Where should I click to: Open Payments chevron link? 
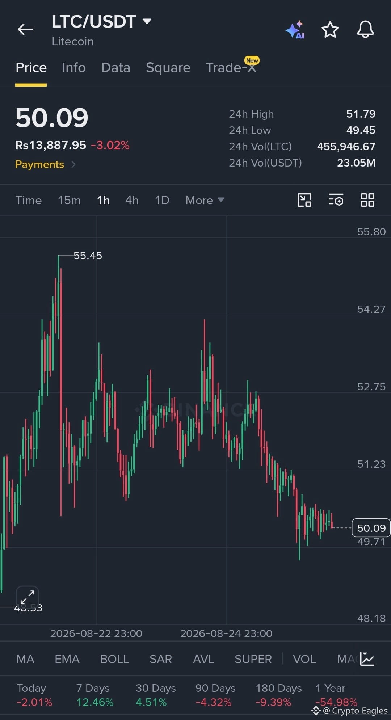coord(73,164)
